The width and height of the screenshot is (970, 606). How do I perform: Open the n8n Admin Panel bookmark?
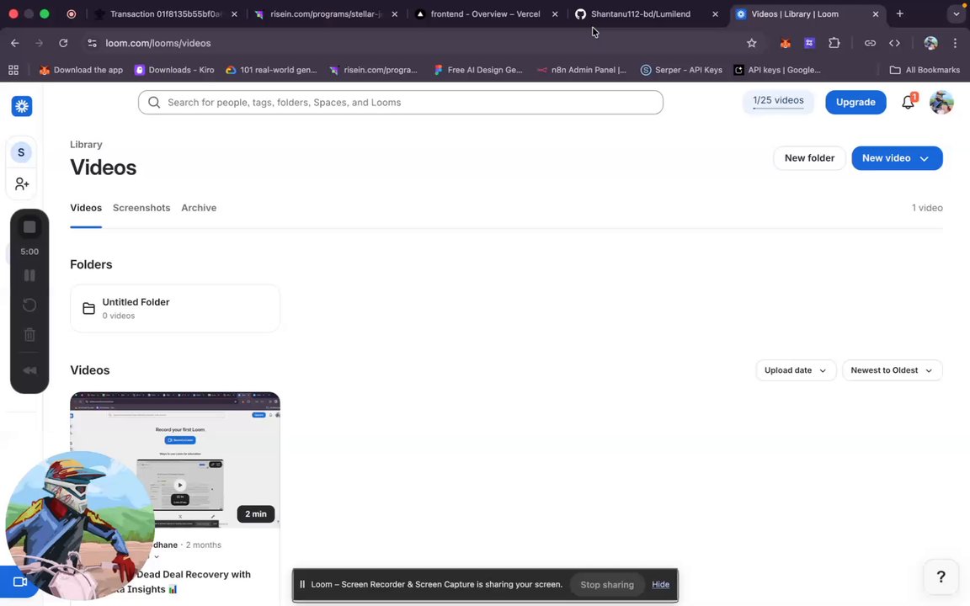pyautogui.click(x=582, y=70)
